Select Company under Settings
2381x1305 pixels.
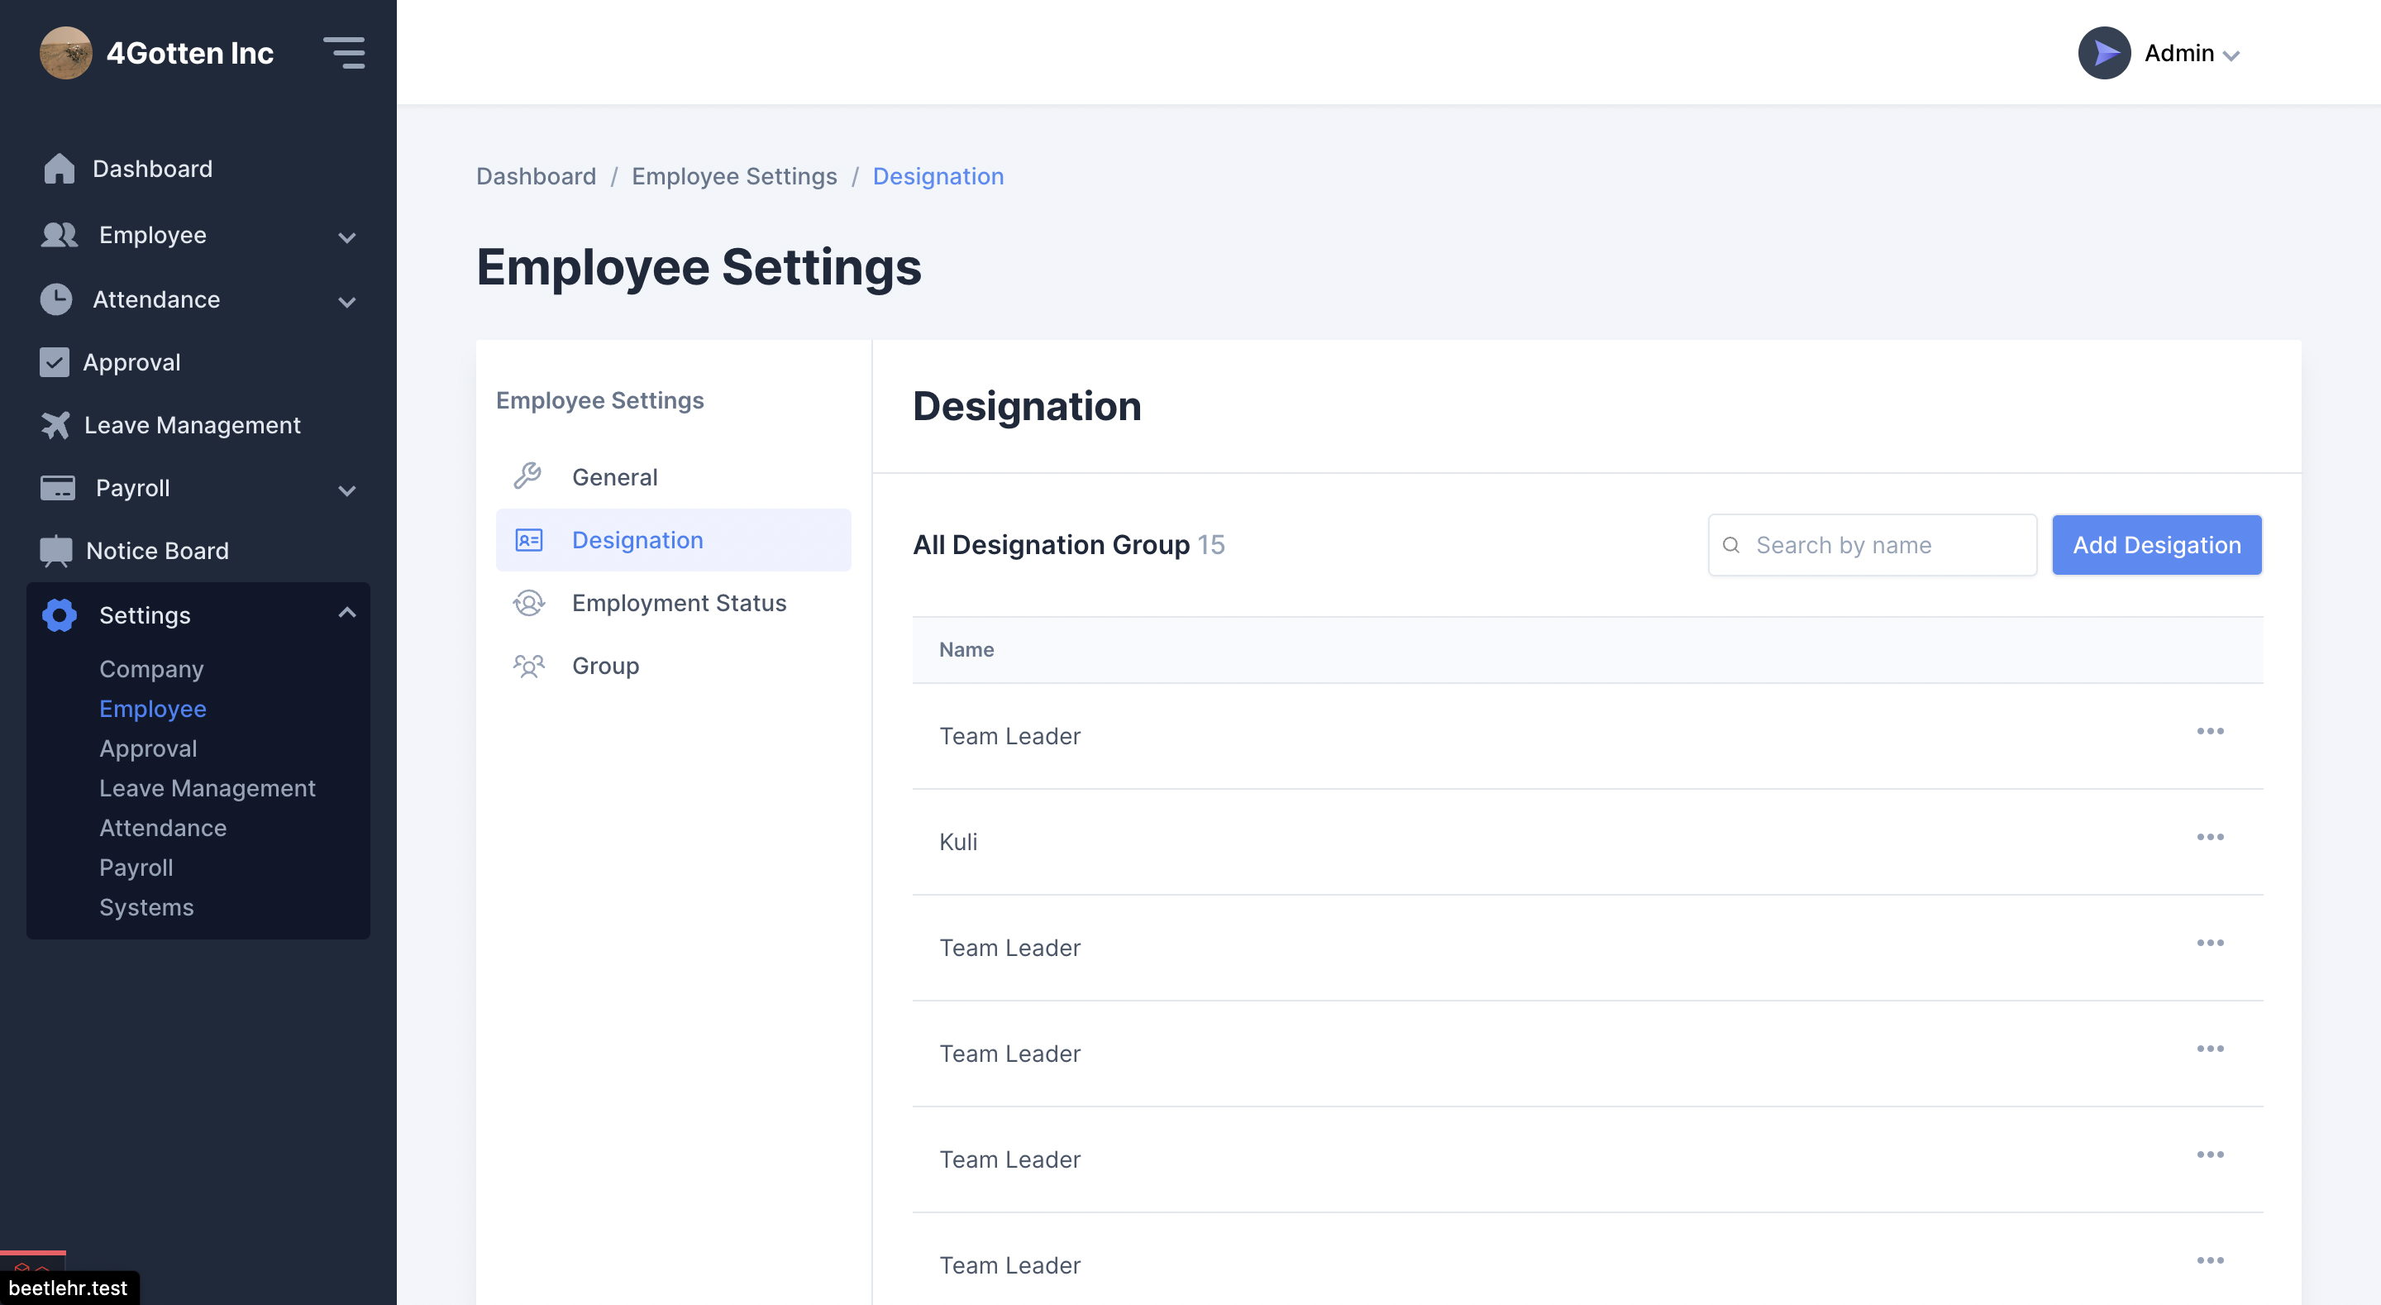[x=151, y=669]
